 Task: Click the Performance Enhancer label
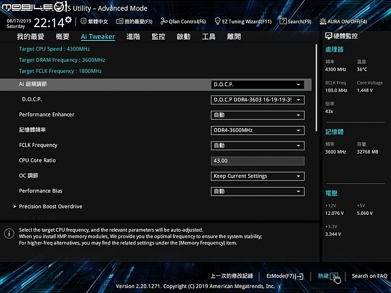[x=47, y=114]
